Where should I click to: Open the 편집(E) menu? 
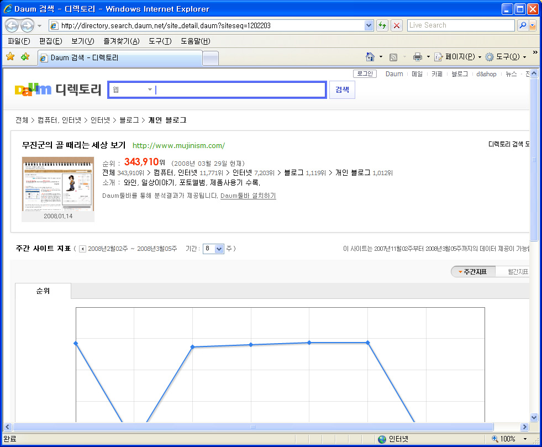pyautogui.click(x=50, y=41)
